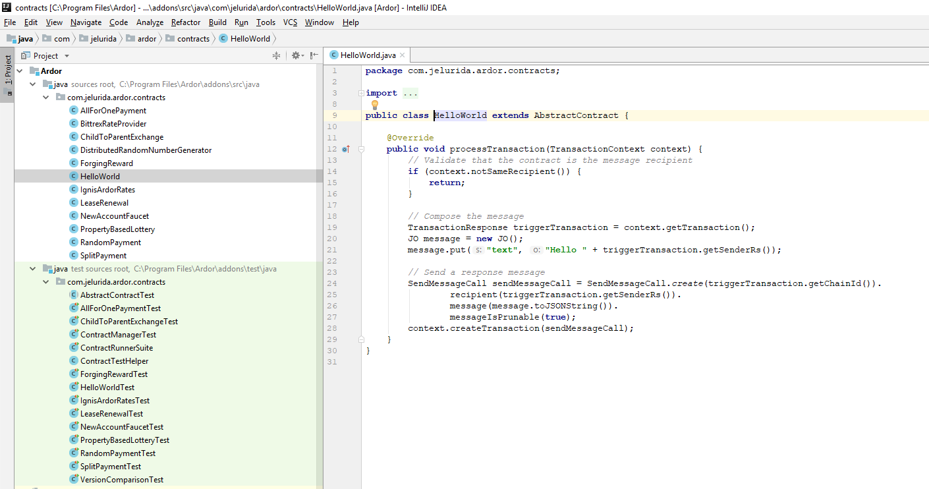Select the HelloWorldTest class icon
This screenshot has width=929, height=489.
[72, 387]
